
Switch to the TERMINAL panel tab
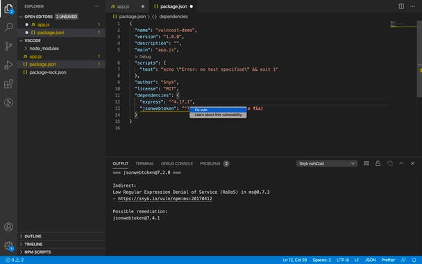(x=144, y=163)
